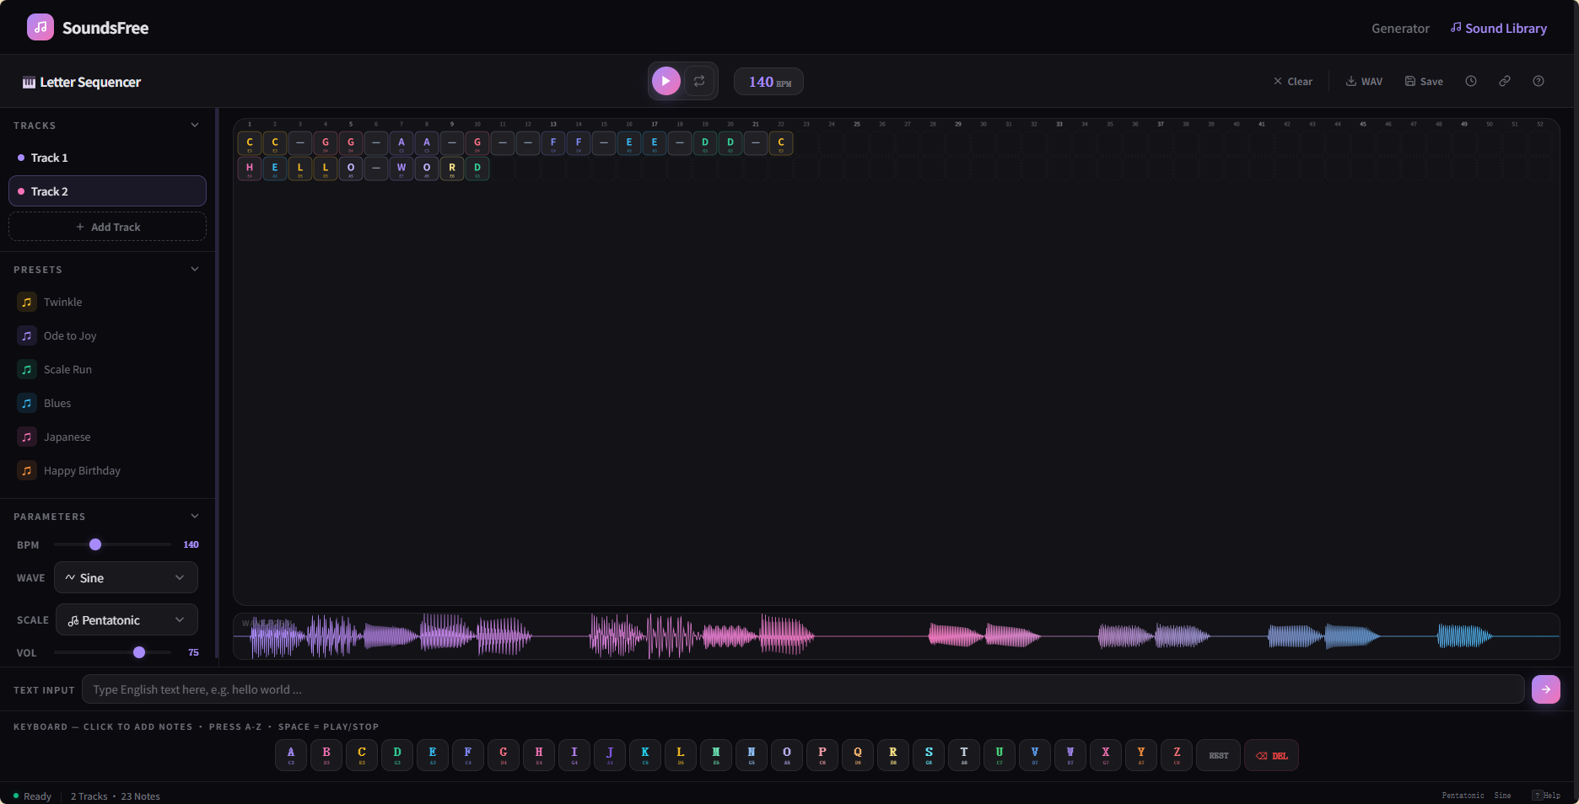Collapse the Presets section
Image resolution: width=1579 pixels, height=804 pixels.
(x=195, y=269)
